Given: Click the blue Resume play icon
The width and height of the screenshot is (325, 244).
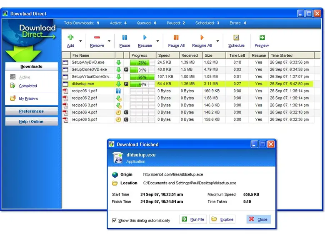Looking at the screenshot, I should pyautogui.click(x=145, y=38).
